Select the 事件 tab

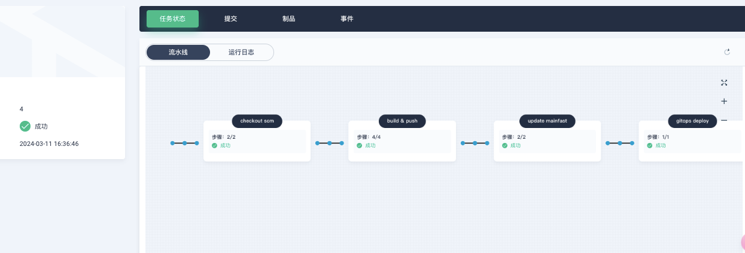(347, 19)
